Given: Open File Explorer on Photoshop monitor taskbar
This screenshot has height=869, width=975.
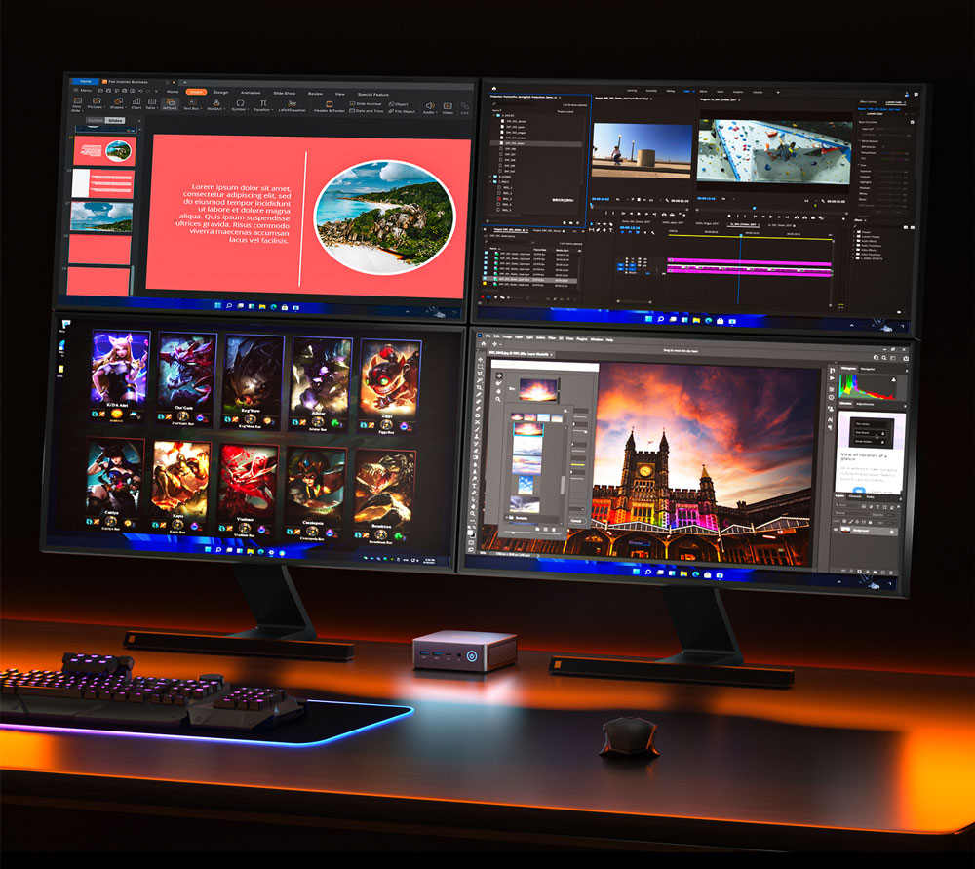Looking at the screenshot, I should [683, 573].
